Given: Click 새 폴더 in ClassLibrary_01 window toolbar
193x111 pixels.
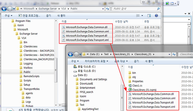Looking at the screenshot, I should pyautogui.click(x=149, y=61).
